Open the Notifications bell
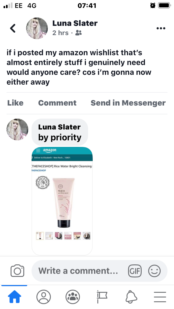Viewport: 174px width, 309px height. pos(131,297)
